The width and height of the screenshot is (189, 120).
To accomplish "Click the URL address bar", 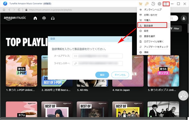I will coord(50,10).
